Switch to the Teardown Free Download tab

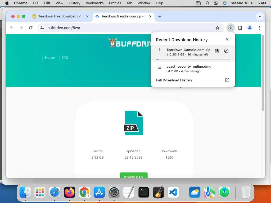pyautogui.click(x=60, y=16)
